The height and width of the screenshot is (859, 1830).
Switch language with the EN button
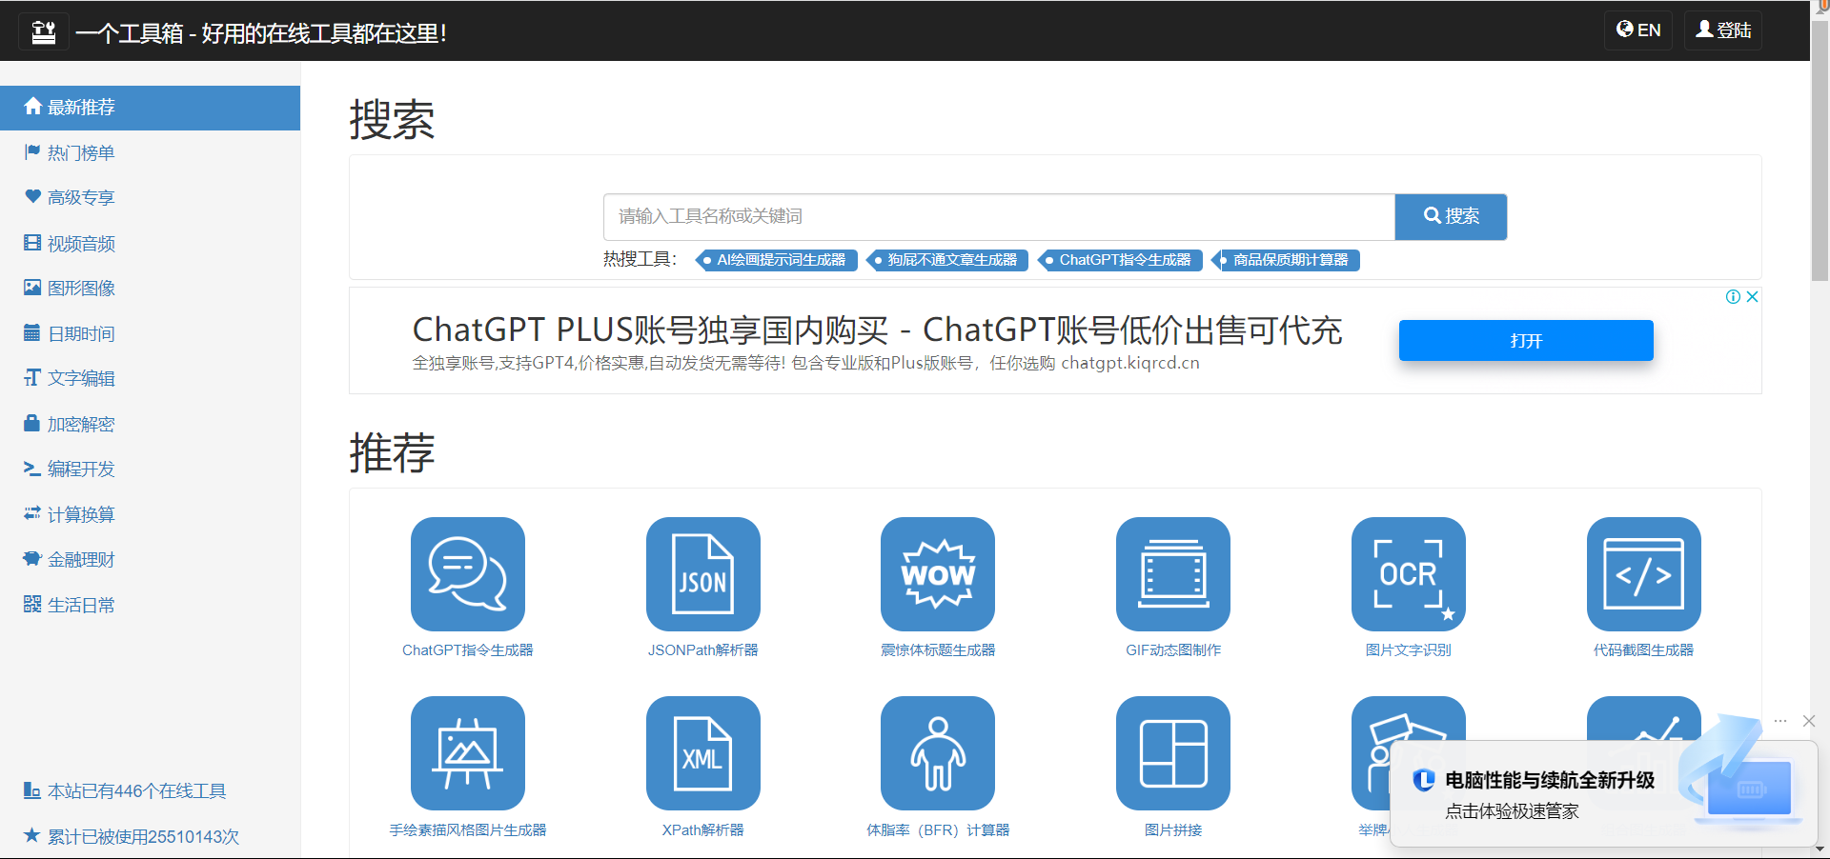pyautogui.click(x=1638, y=30)
